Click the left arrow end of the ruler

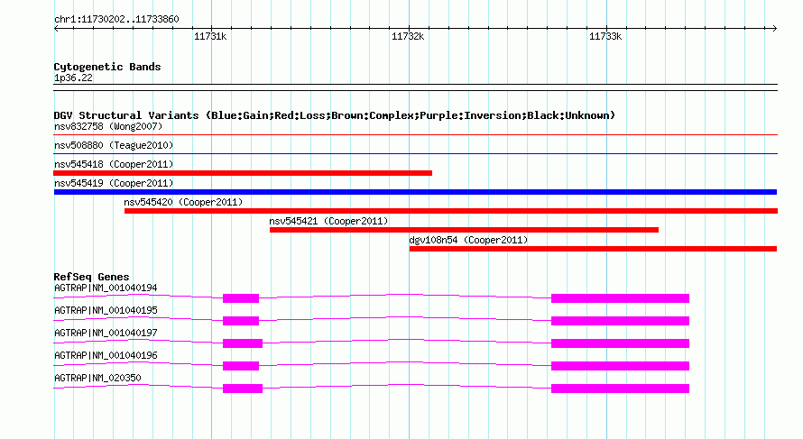[x=56, y=29]
